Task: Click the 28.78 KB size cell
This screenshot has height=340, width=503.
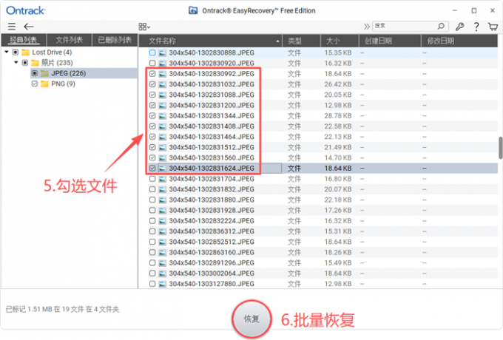Action: 338,116
